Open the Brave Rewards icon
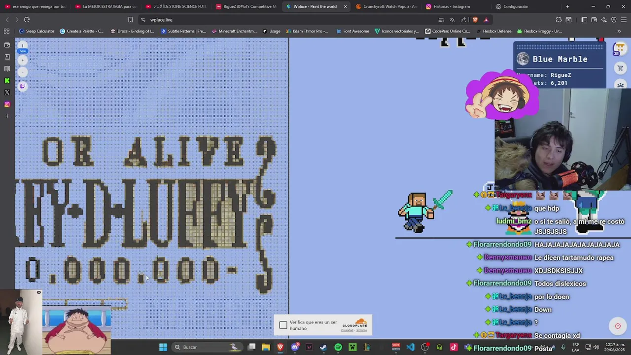 pyautogui.click(x=486, y=20)
